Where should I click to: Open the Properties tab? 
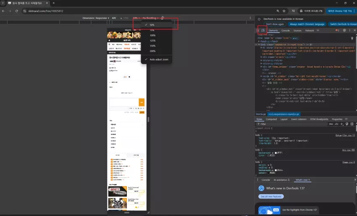coord(337,119)
